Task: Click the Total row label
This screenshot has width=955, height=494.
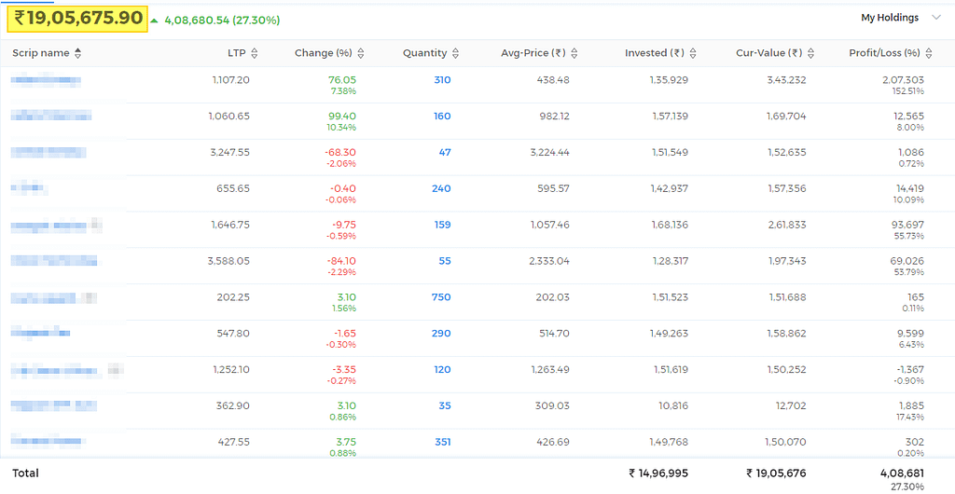Action: tap(25, 473)
